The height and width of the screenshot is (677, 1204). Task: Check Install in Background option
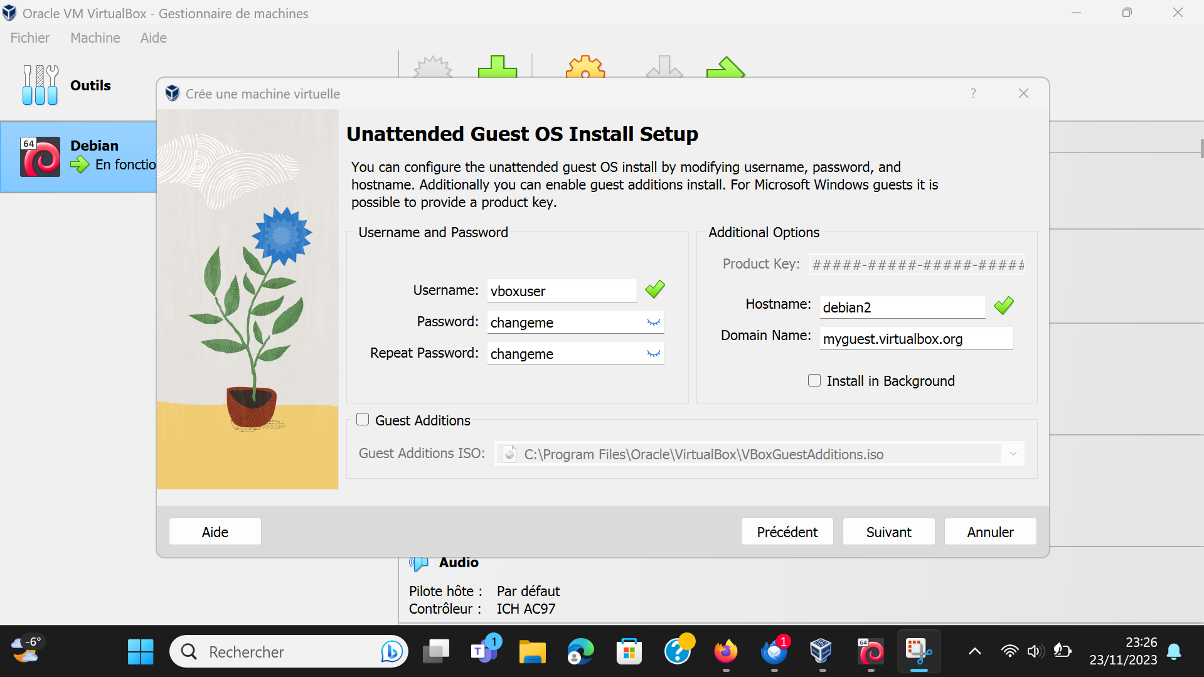(814, 380)
